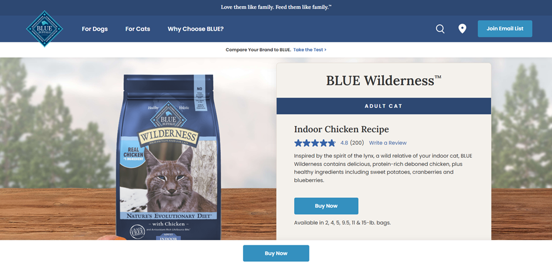
Task: Click the 4.8 rating score
Action: (x=344, y=143)
